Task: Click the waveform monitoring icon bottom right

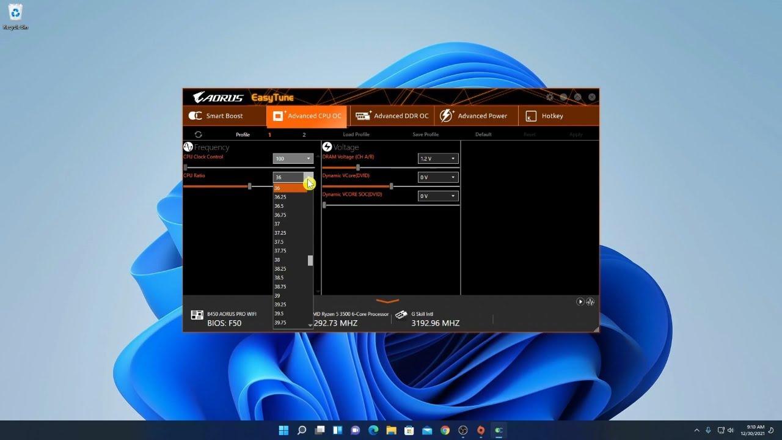Action: (590, 301)
